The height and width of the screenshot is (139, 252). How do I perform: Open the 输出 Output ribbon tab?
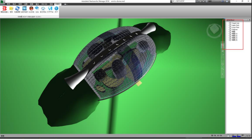37,4
